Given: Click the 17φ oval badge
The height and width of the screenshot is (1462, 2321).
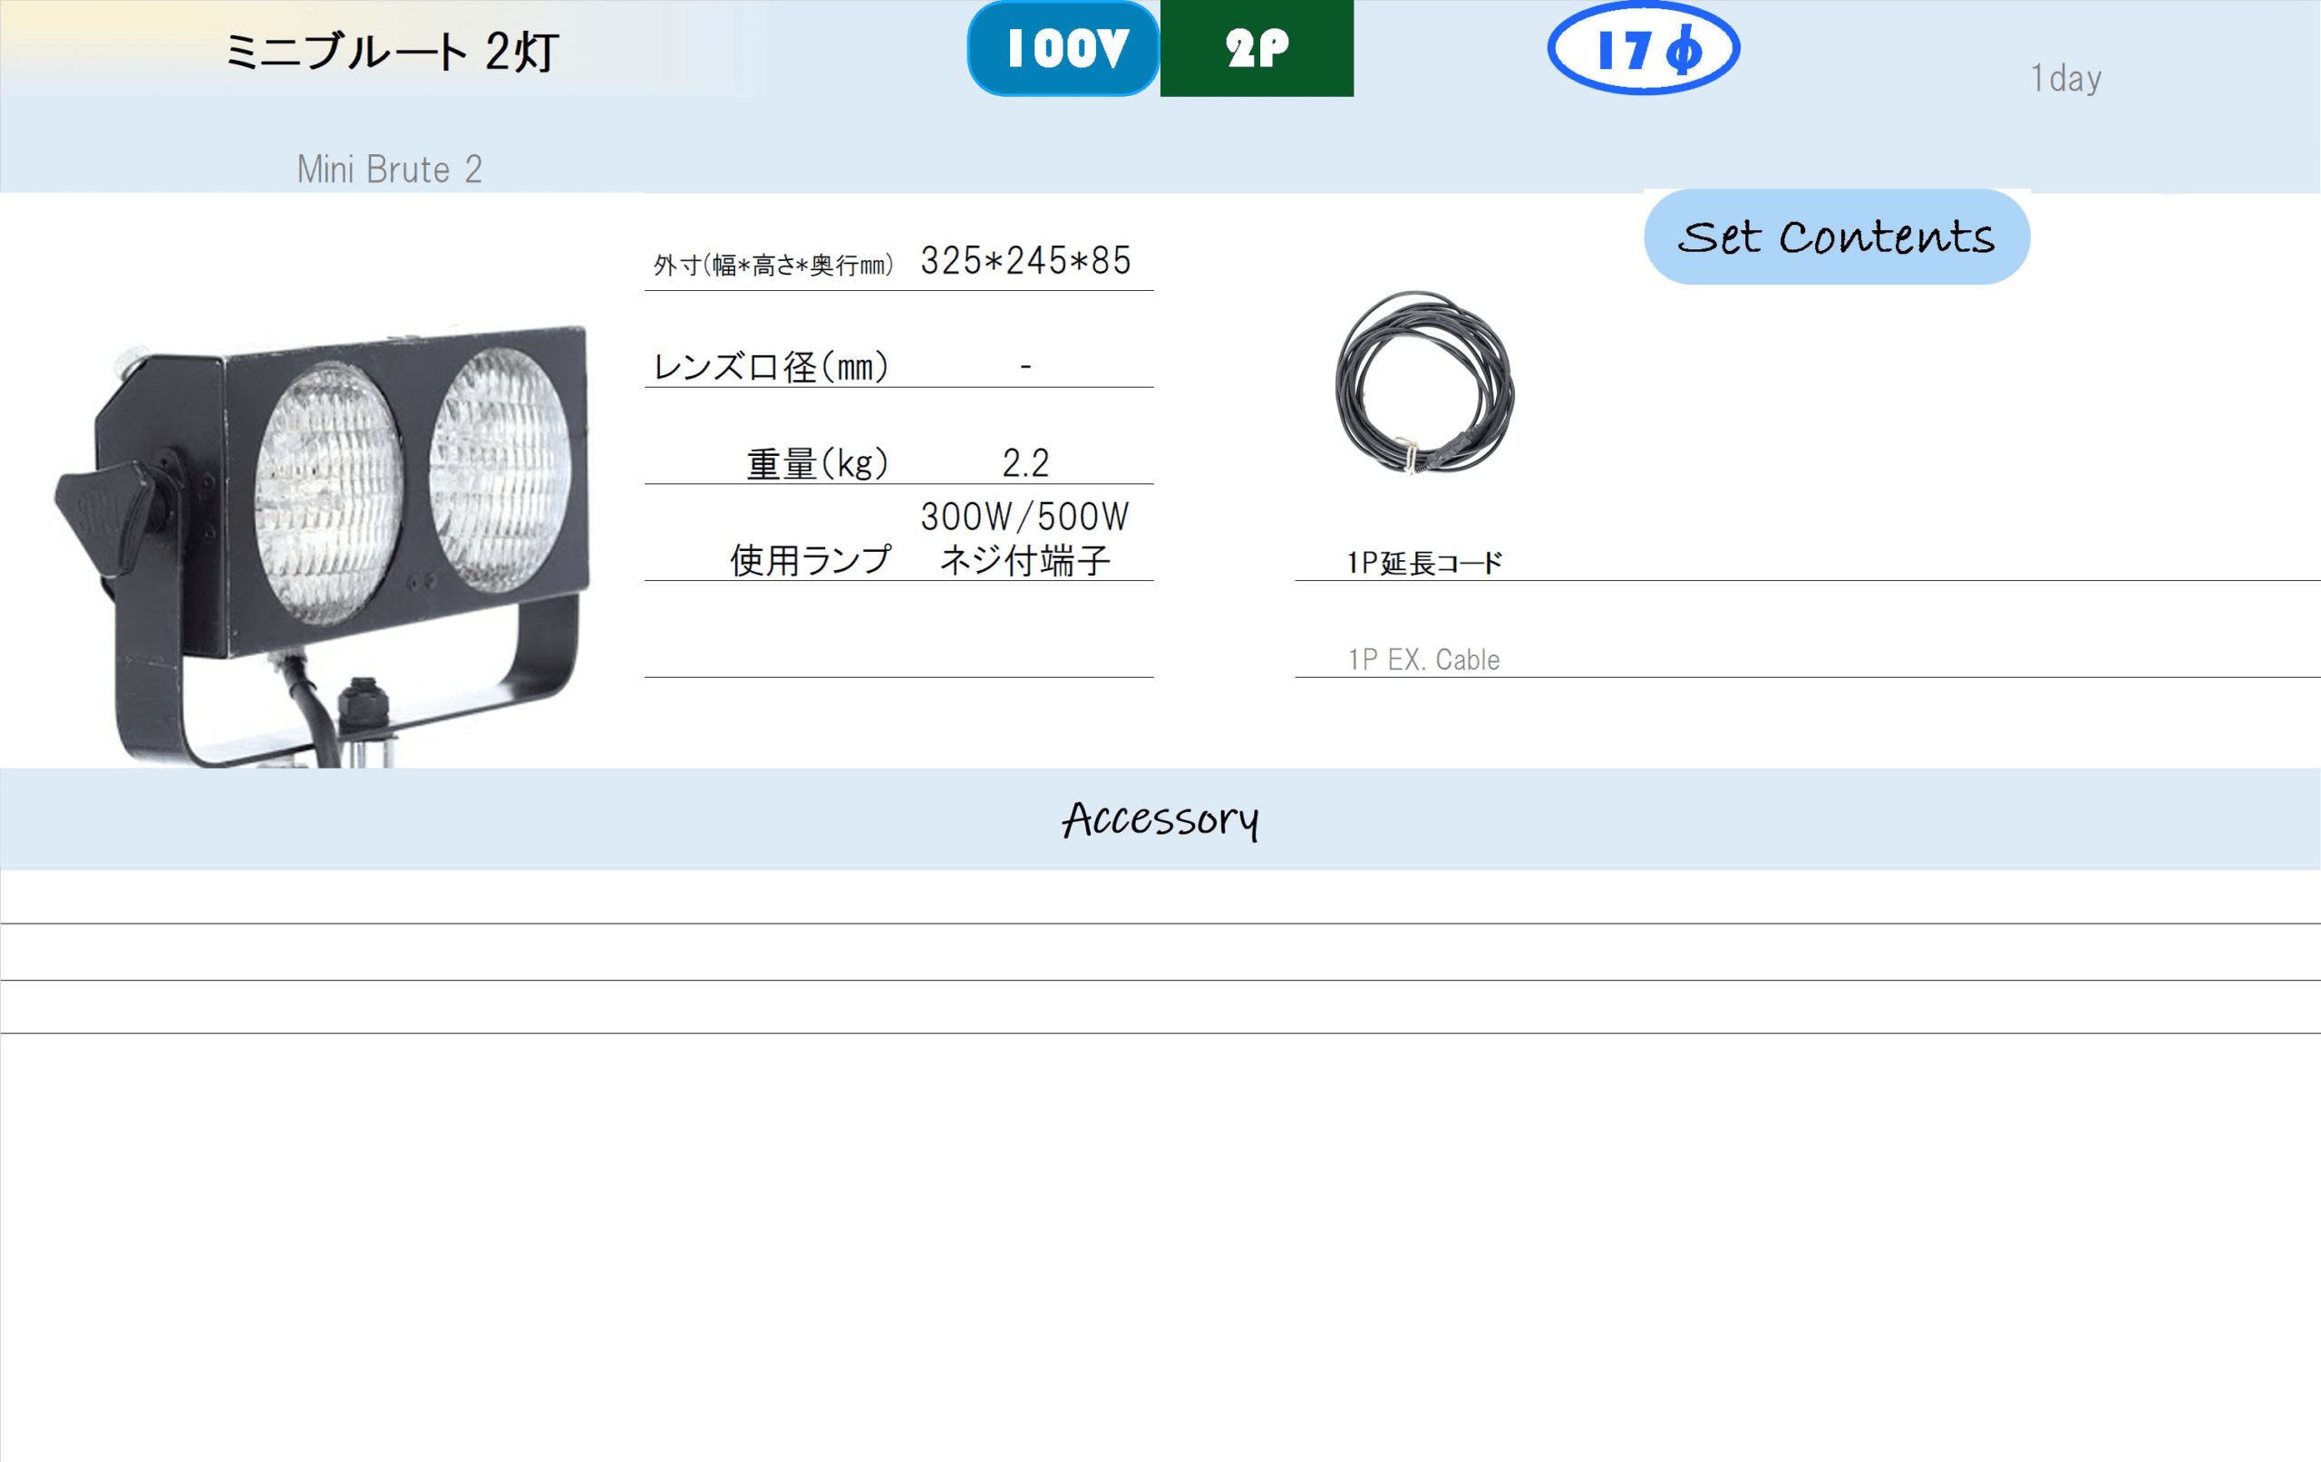Looking at the screenshot, I should (x=1644, y=48).
